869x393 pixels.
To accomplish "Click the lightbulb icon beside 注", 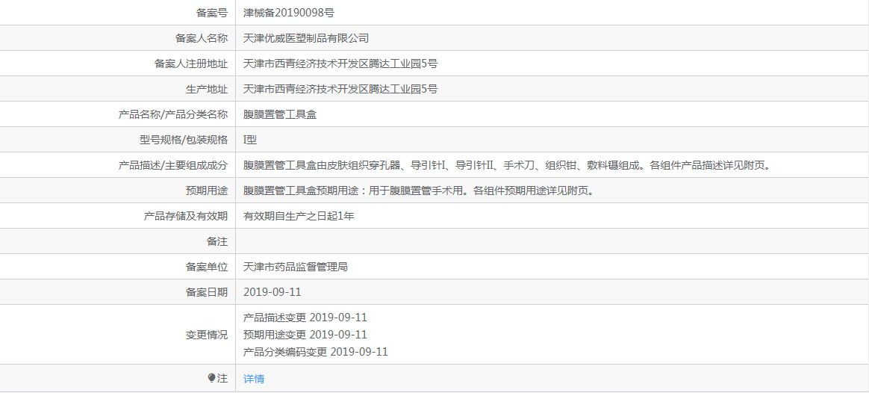I will pos(211,378).
